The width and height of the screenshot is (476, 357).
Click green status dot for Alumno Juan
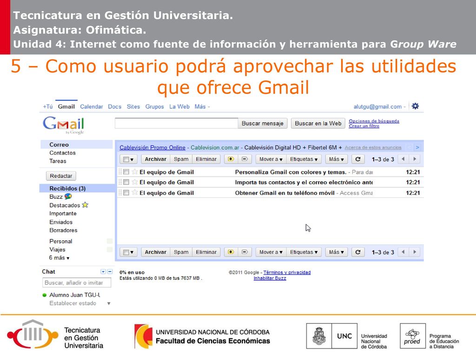click(45, 295)
